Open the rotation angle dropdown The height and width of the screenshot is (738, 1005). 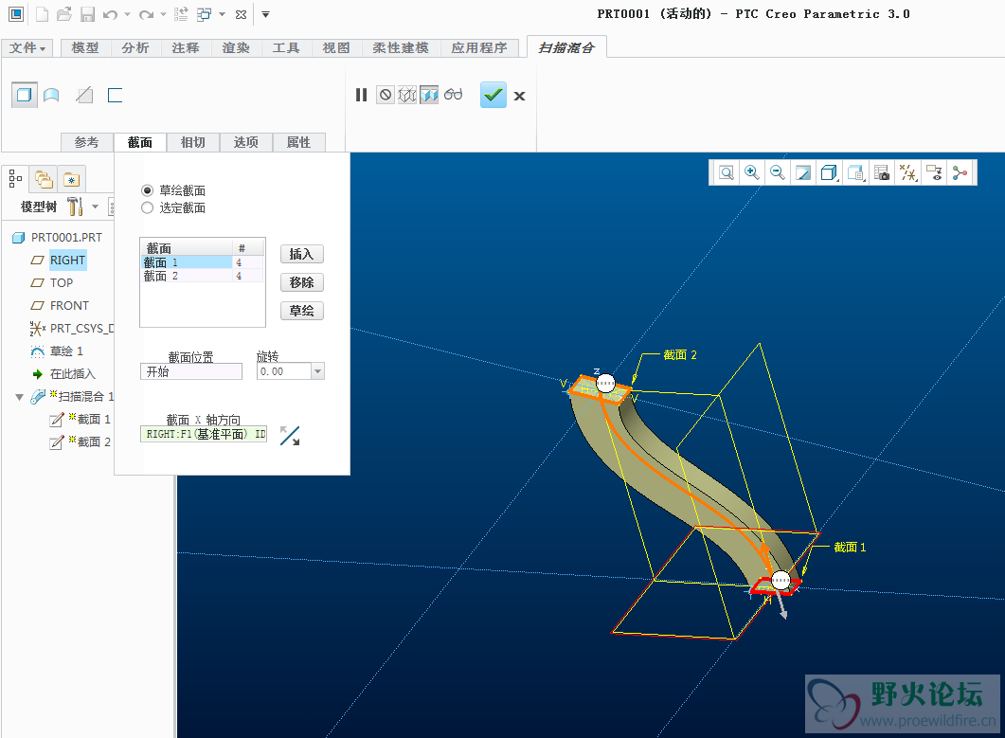(318, 371)
